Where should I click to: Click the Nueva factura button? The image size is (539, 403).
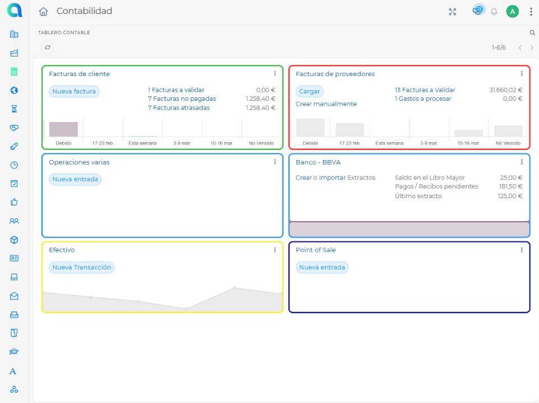click(x=74, y=91)
